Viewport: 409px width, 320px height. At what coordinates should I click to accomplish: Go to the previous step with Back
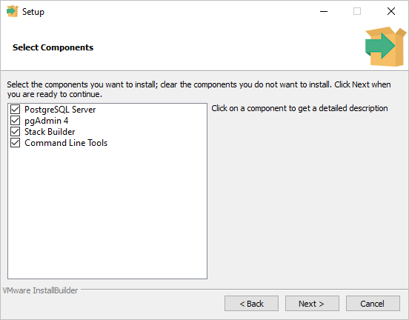click(251, 303)
